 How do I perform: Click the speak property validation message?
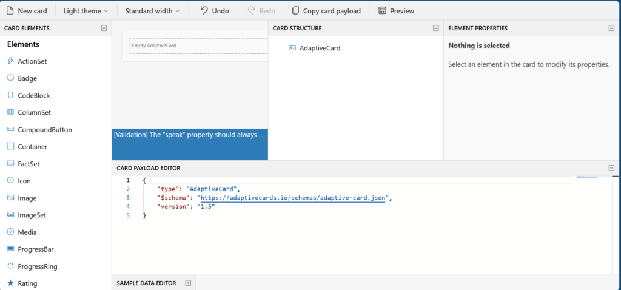click(x=189, y=135)
